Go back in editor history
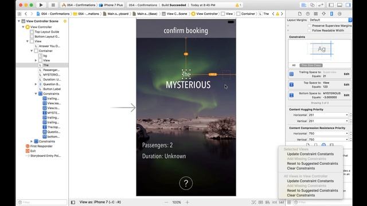This screenshot has height=206, width=367. tap(26, 14)
